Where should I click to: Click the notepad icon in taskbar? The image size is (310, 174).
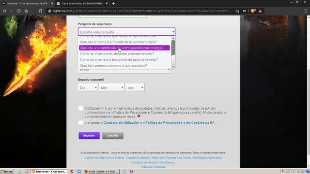click(124, 172)
